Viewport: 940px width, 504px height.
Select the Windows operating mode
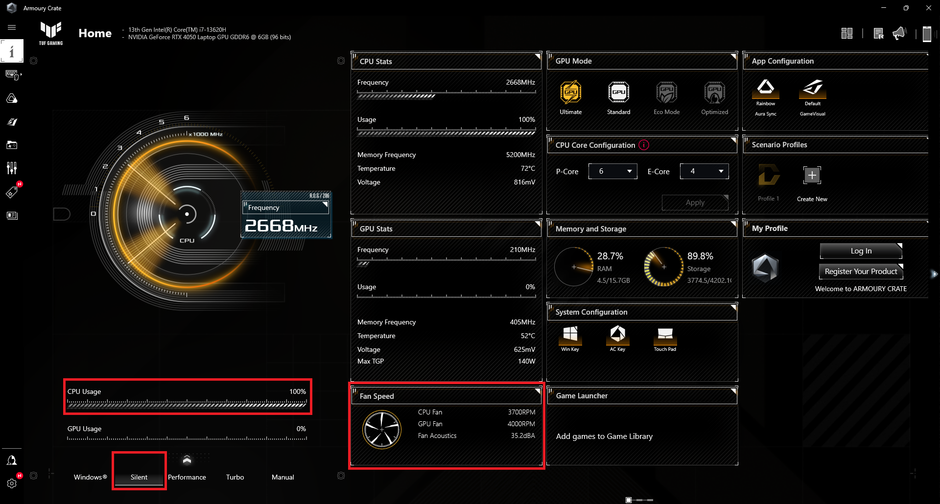[x=91, y=477]
